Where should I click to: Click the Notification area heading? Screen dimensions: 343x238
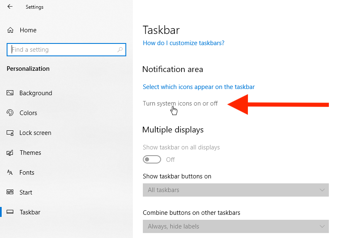173,69
